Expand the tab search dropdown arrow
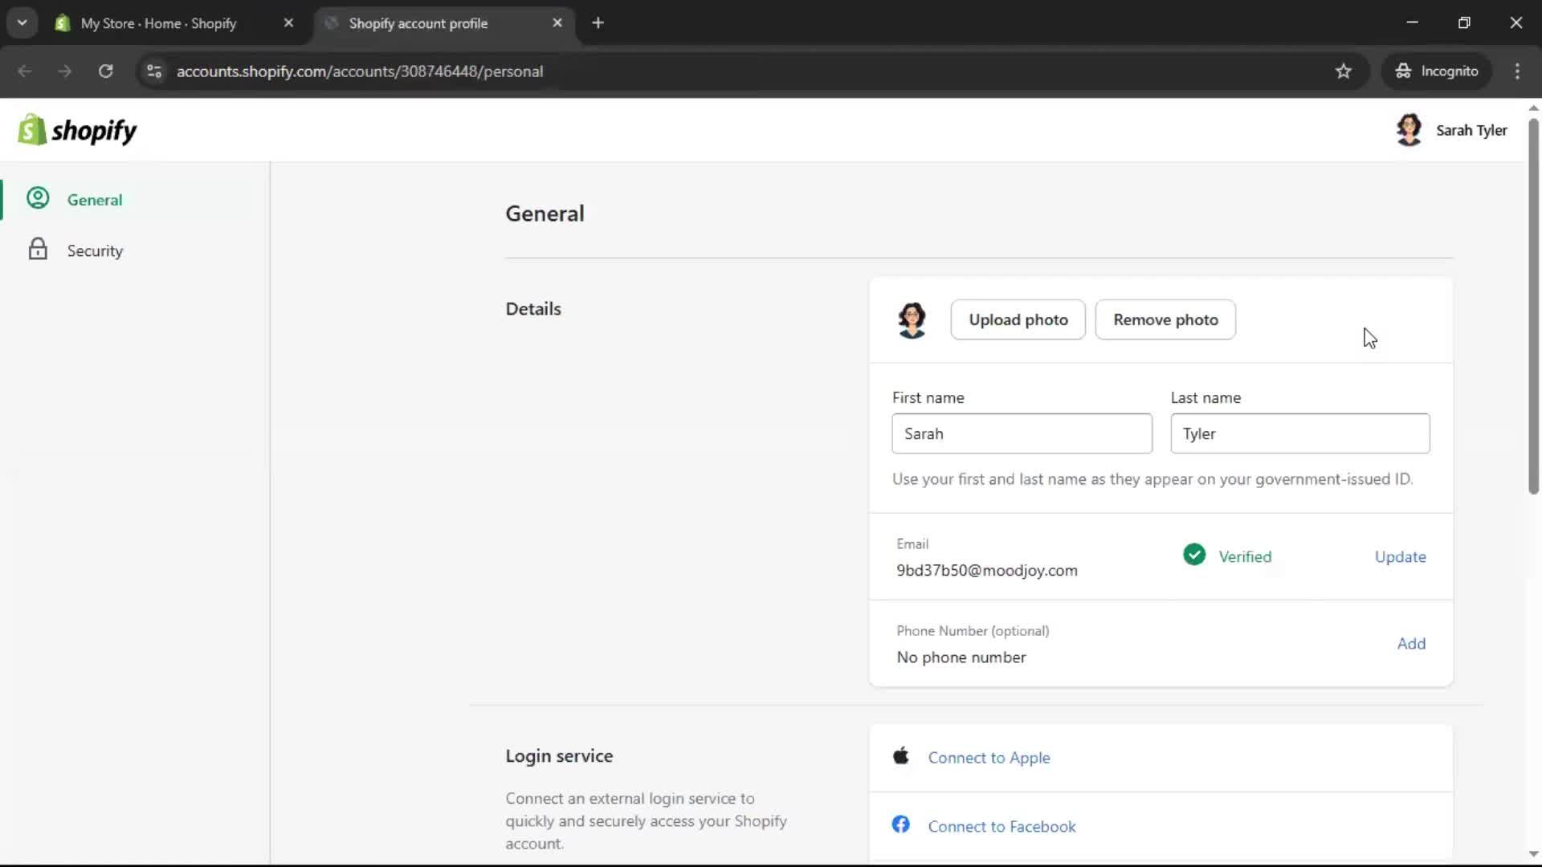Viewport: 1542px width, 867px height. (x=22, y=23)
